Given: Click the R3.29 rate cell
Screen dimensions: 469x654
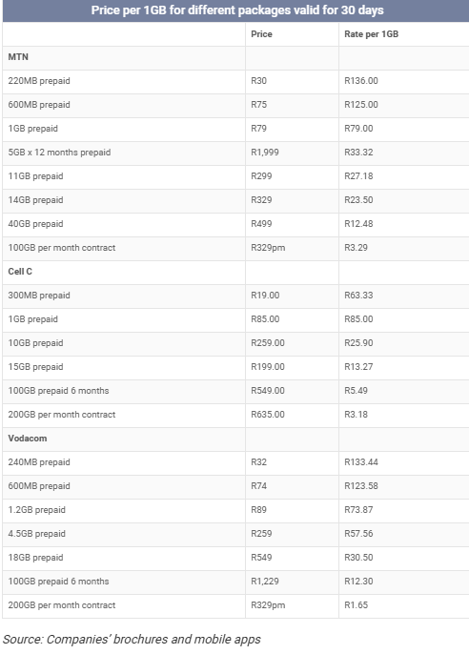Looking at the screenshot, I should point(403,248).
